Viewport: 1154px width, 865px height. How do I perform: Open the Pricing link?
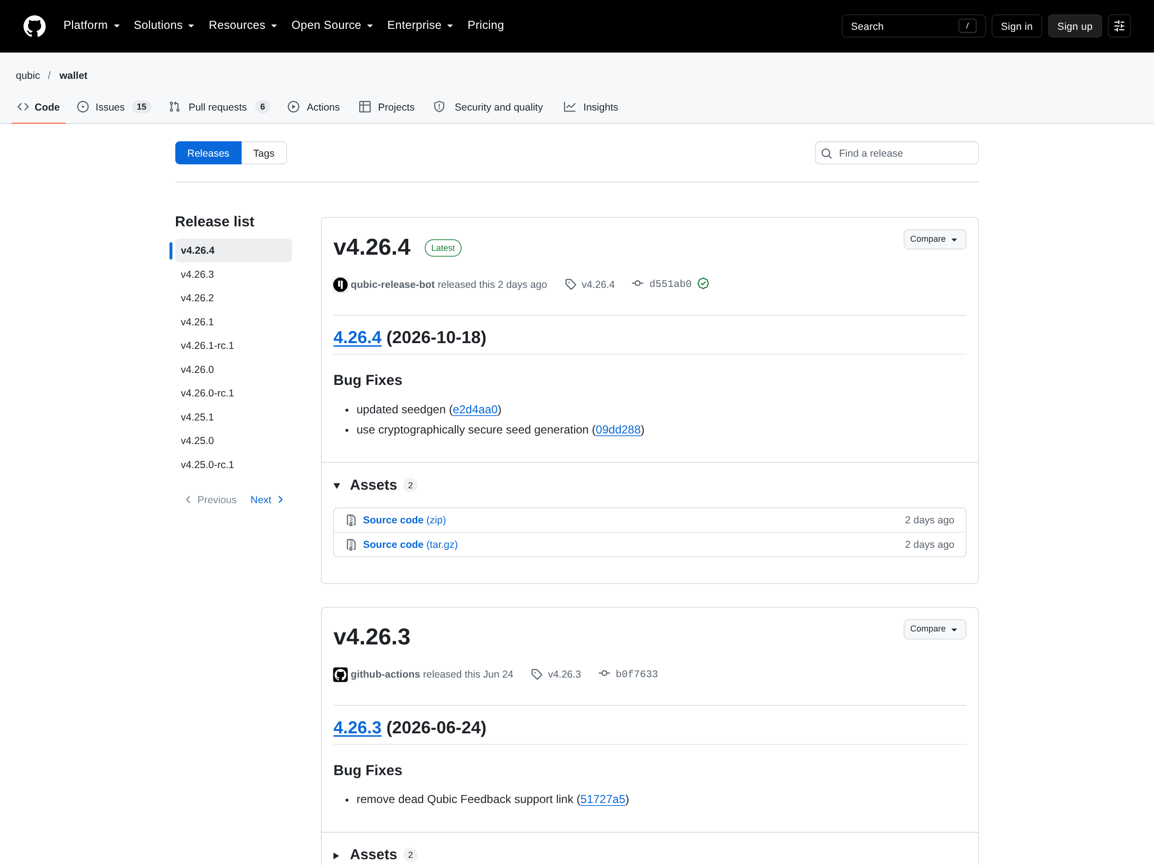[x=485, y=25]
